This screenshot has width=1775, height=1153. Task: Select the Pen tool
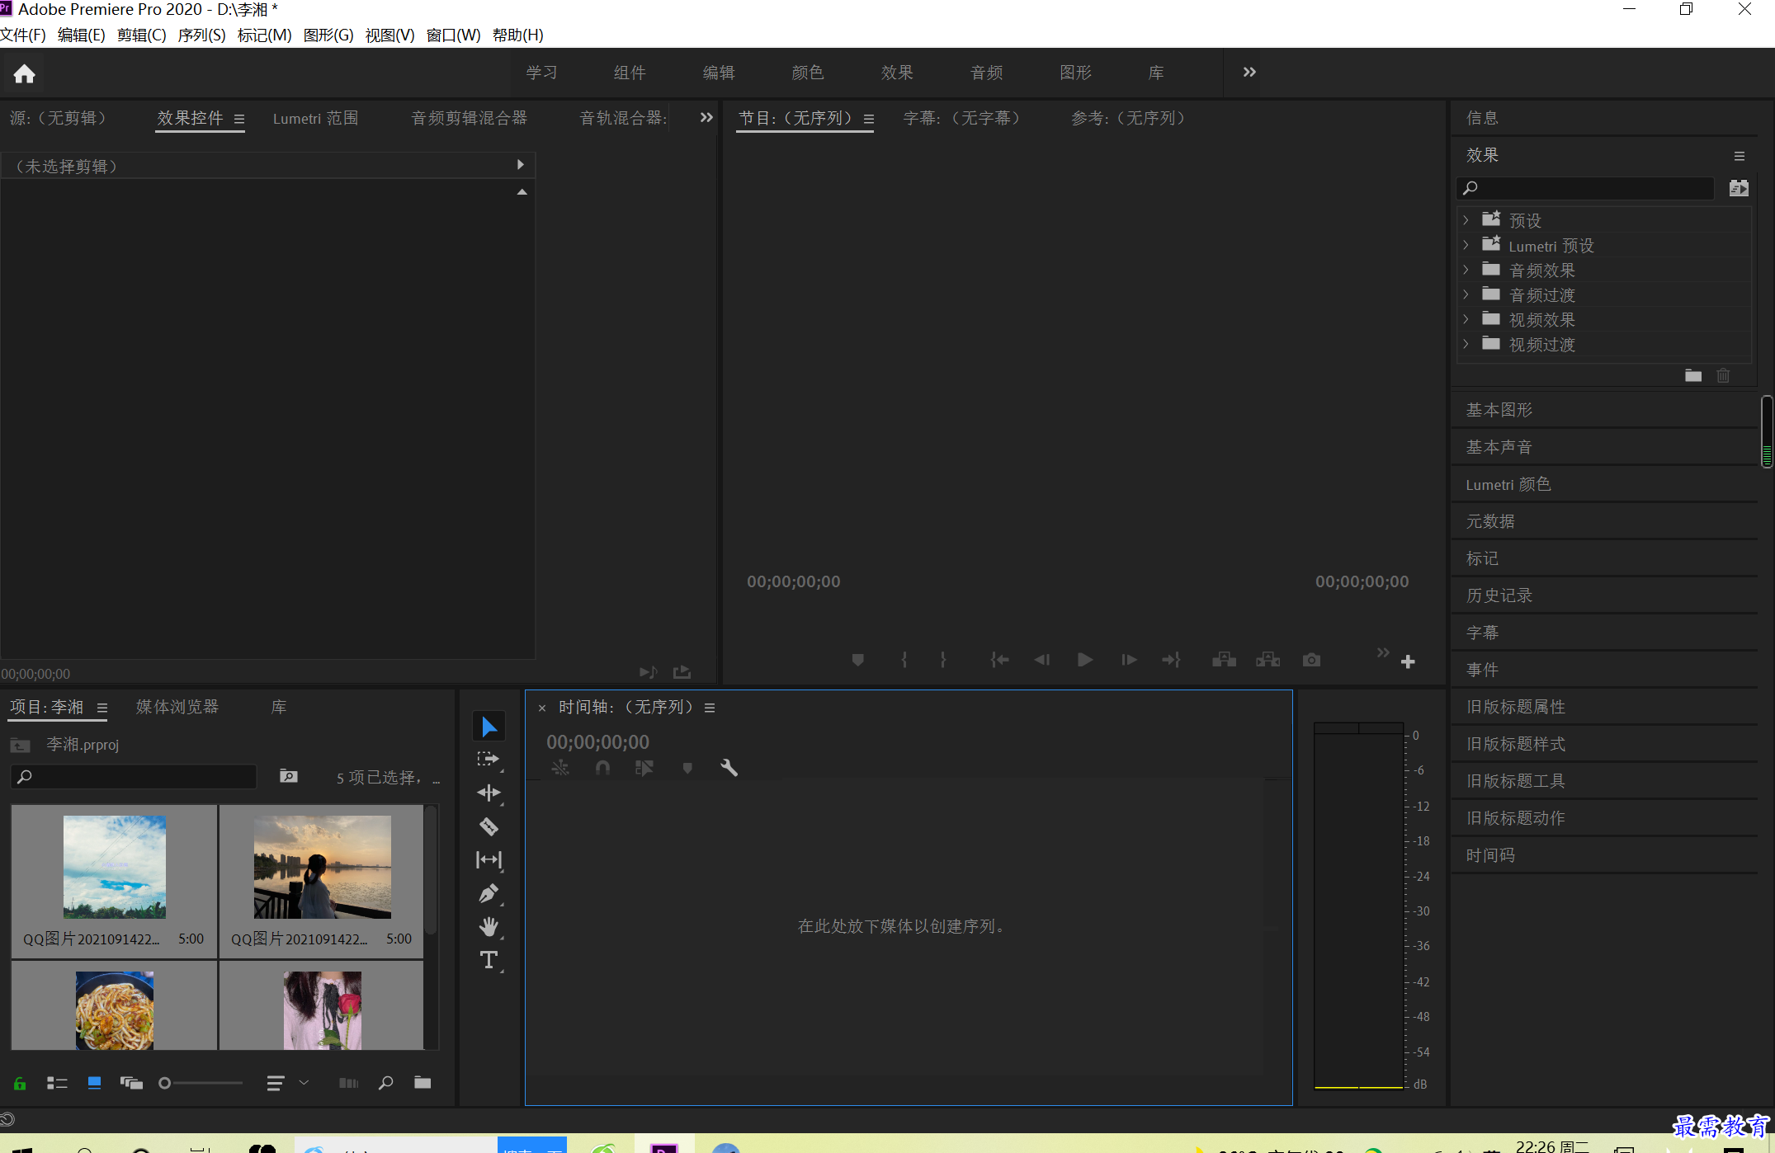[489, 893]
